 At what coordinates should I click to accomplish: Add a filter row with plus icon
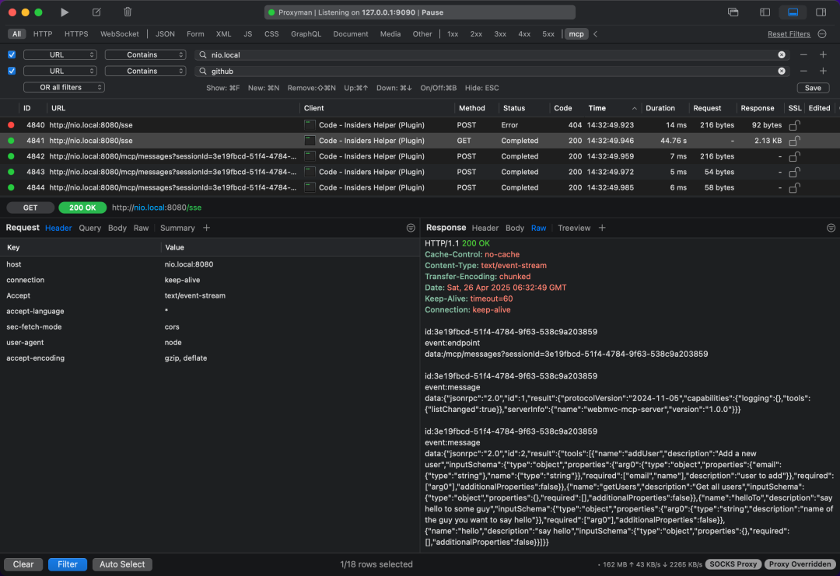tap(823, 55)
